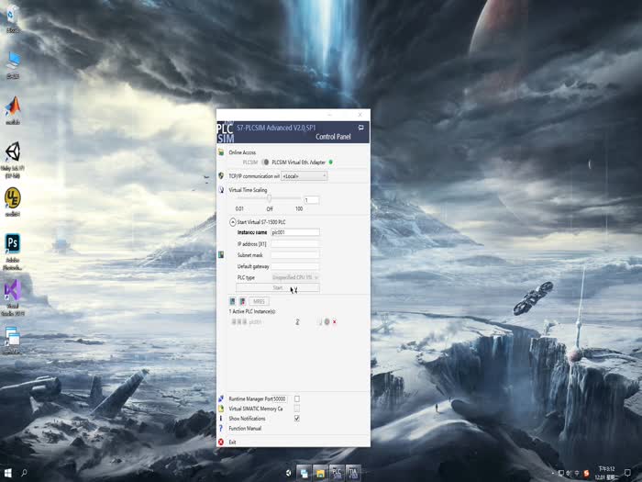Screen dimensions: 642x482
Task: Collapse the Start Virtual S7-1500 PLC section
Action: (232, 222)
